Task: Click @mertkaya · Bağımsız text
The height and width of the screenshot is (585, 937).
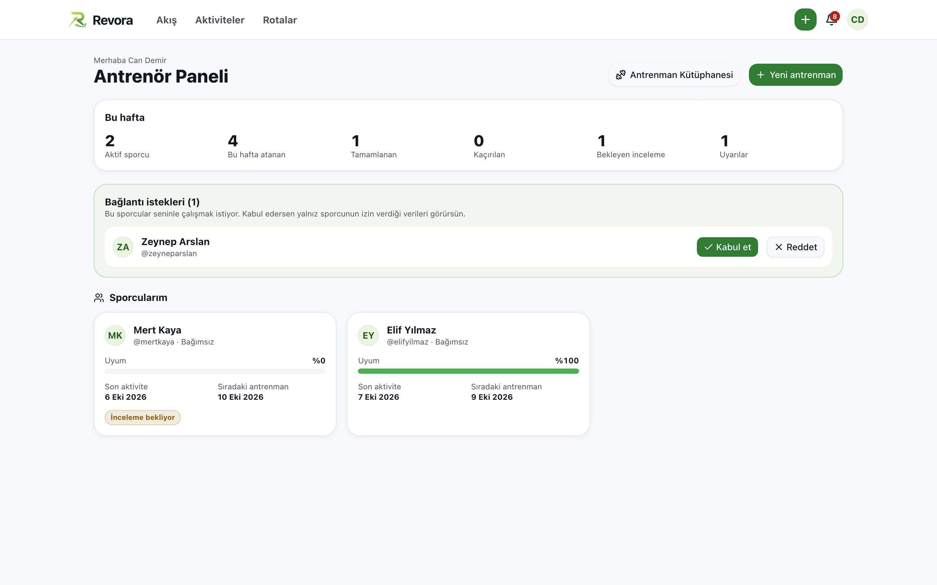Action: tap(173, 342)
